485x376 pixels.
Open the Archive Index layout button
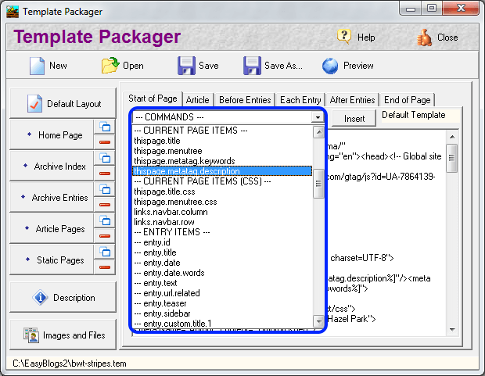coord(52,166)
